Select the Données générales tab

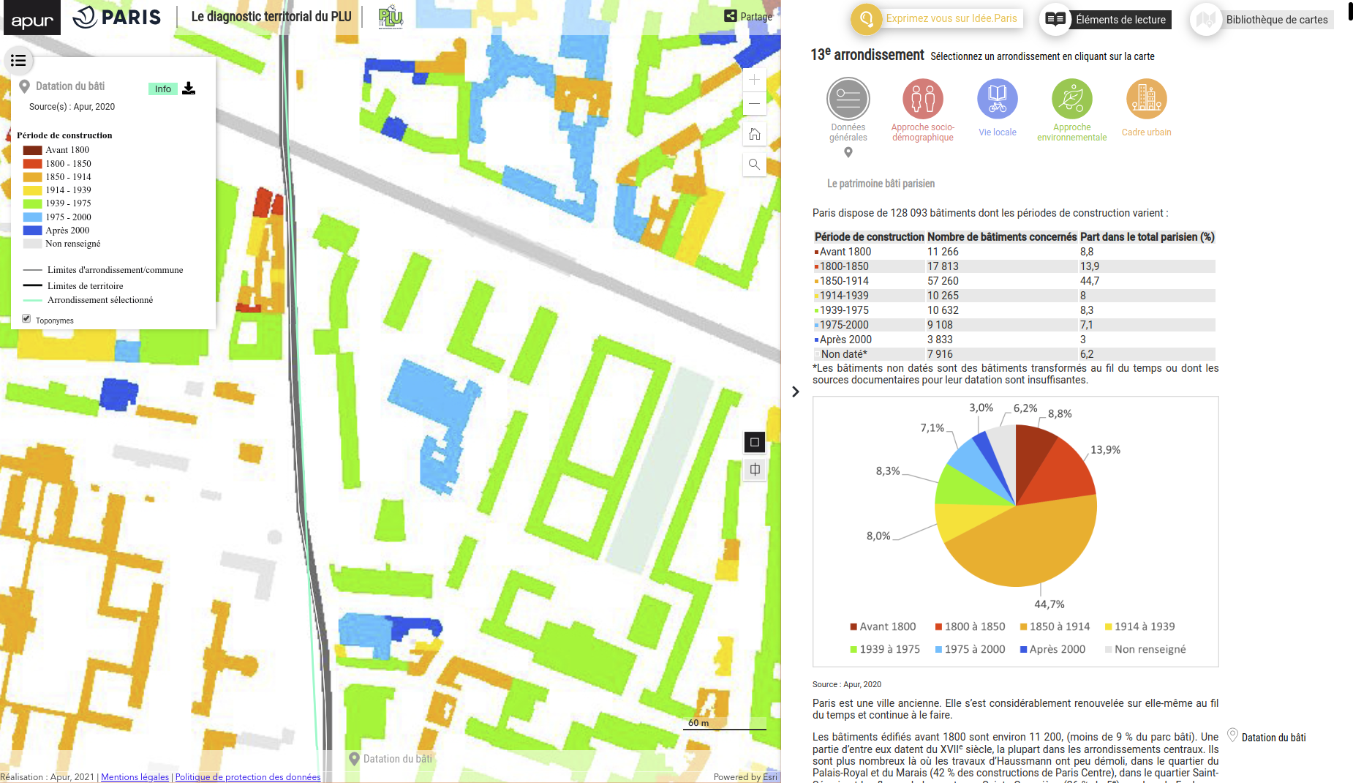coord(848,100)
